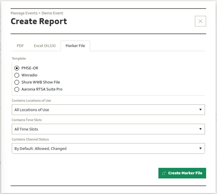The image size is (217, 194).
Task: Expand the All Time Slots dropdown
Action: (108, 129)
